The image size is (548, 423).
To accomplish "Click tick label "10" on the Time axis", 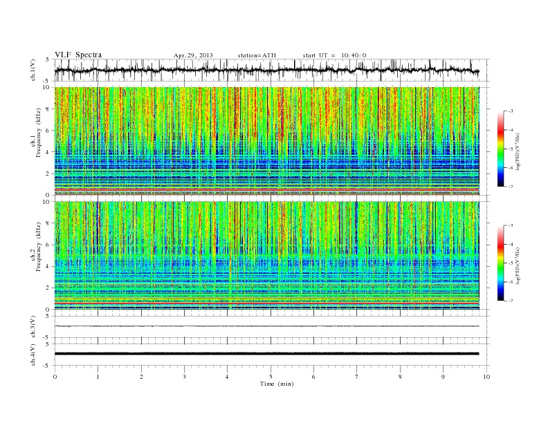I will tap(486, 377).
